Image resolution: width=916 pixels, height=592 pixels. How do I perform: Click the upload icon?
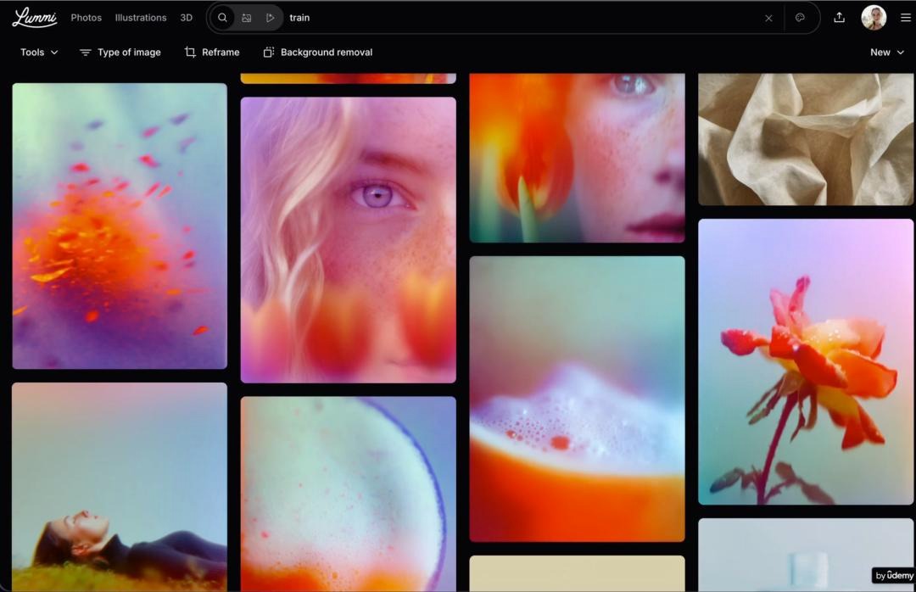[839, 18]
